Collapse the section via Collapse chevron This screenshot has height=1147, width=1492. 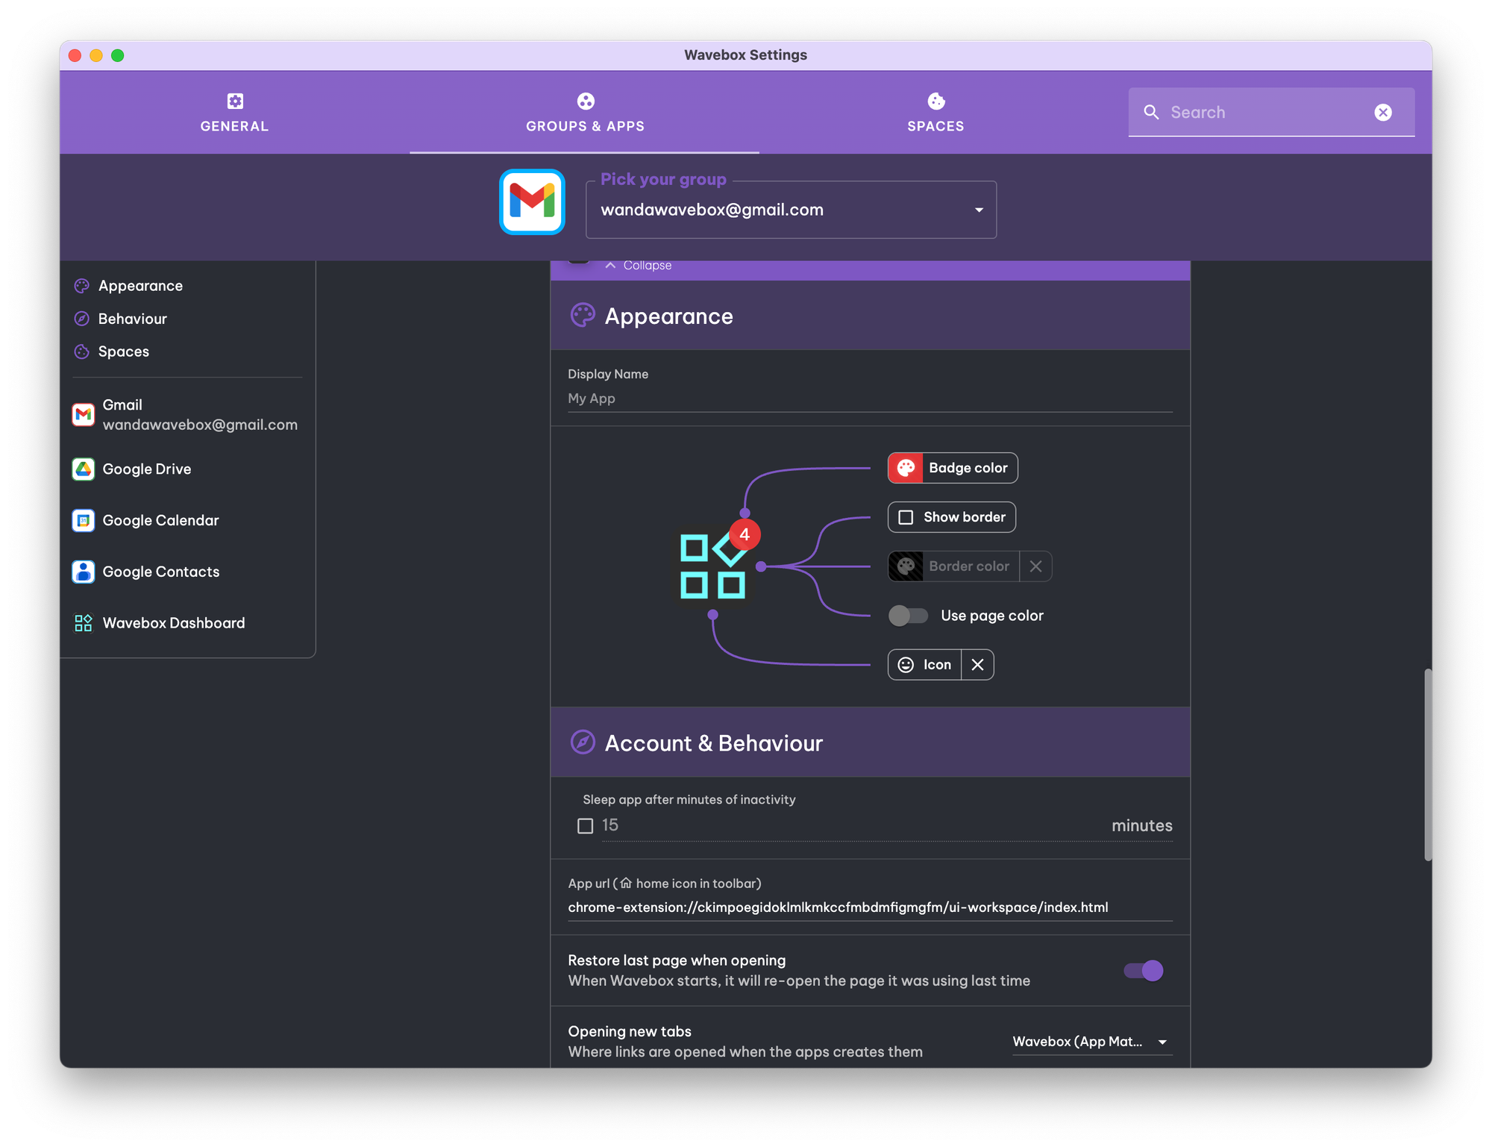pos(611,266)
